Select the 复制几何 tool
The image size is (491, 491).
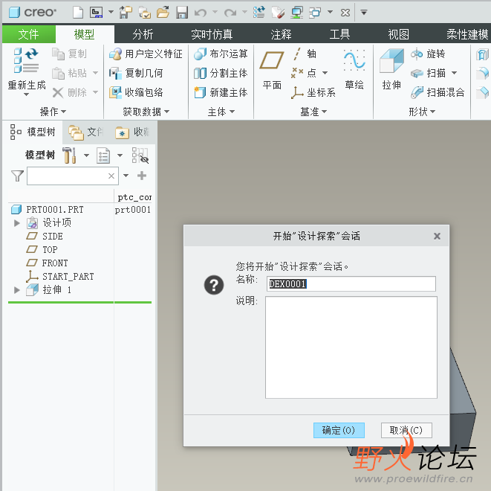click(136, 74)
